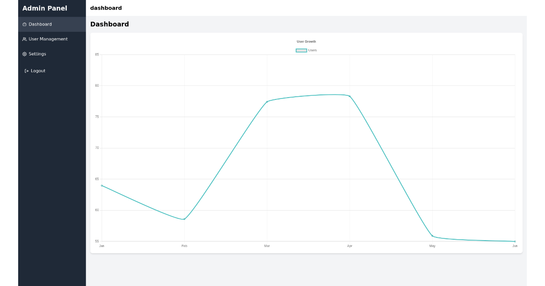Click the User Management people icon
Viewport: 545px width, 286px height.
[x=24, y=39]
